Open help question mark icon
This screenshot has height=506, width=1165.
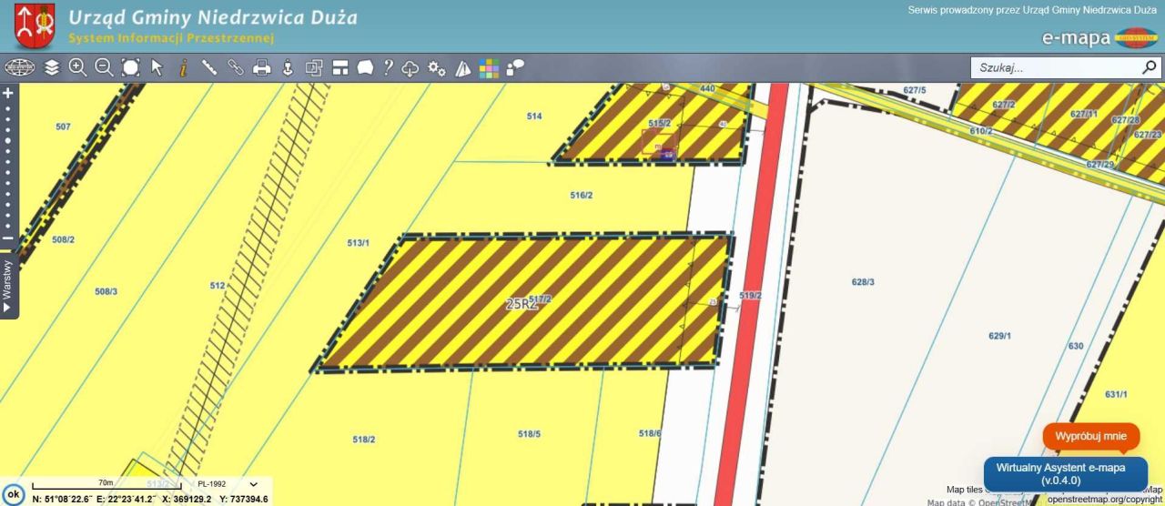click(388, 67)
